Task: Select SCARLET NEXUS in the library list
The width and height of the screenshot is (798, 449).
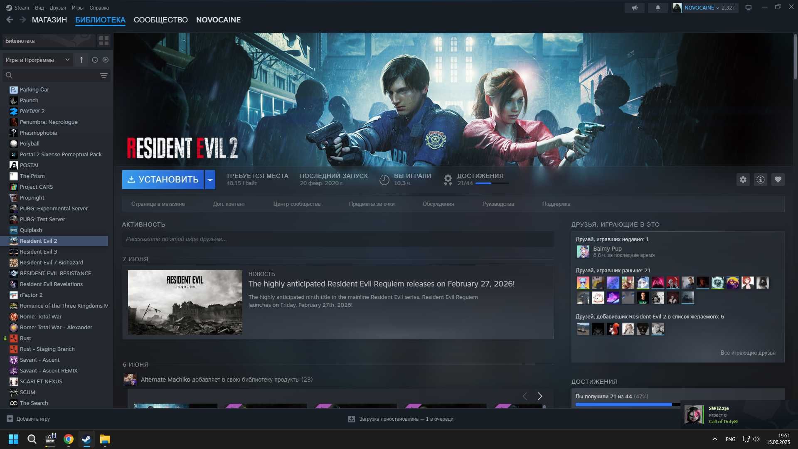Action: point(54,381)
